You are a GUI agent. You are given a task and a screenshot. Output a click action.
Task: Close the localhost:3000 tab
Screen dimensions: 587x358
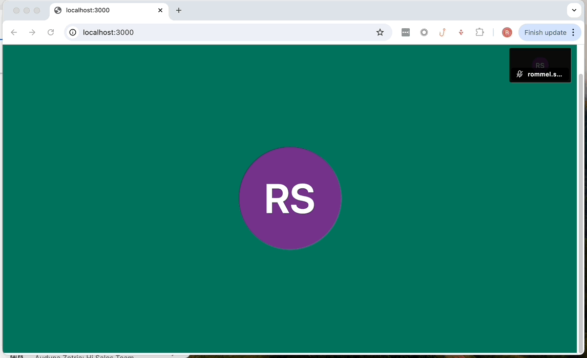(x=160, y=10)
